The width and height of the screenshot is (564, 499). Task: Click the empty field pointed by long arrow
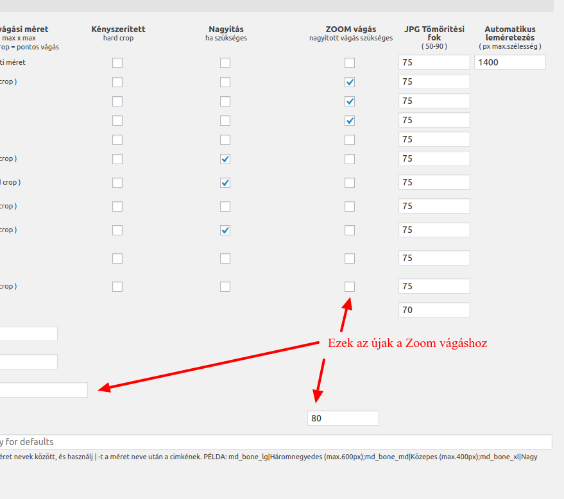[x=44, y=390]
